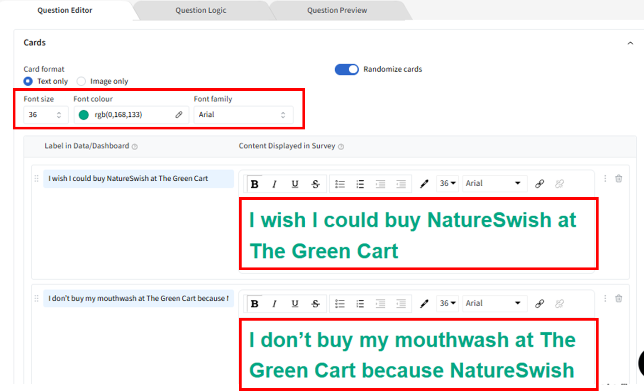The width and height of the screenshot is (644, 391).
Task: Click the eyedropper beside Font colour value
Action: point(179,115)
